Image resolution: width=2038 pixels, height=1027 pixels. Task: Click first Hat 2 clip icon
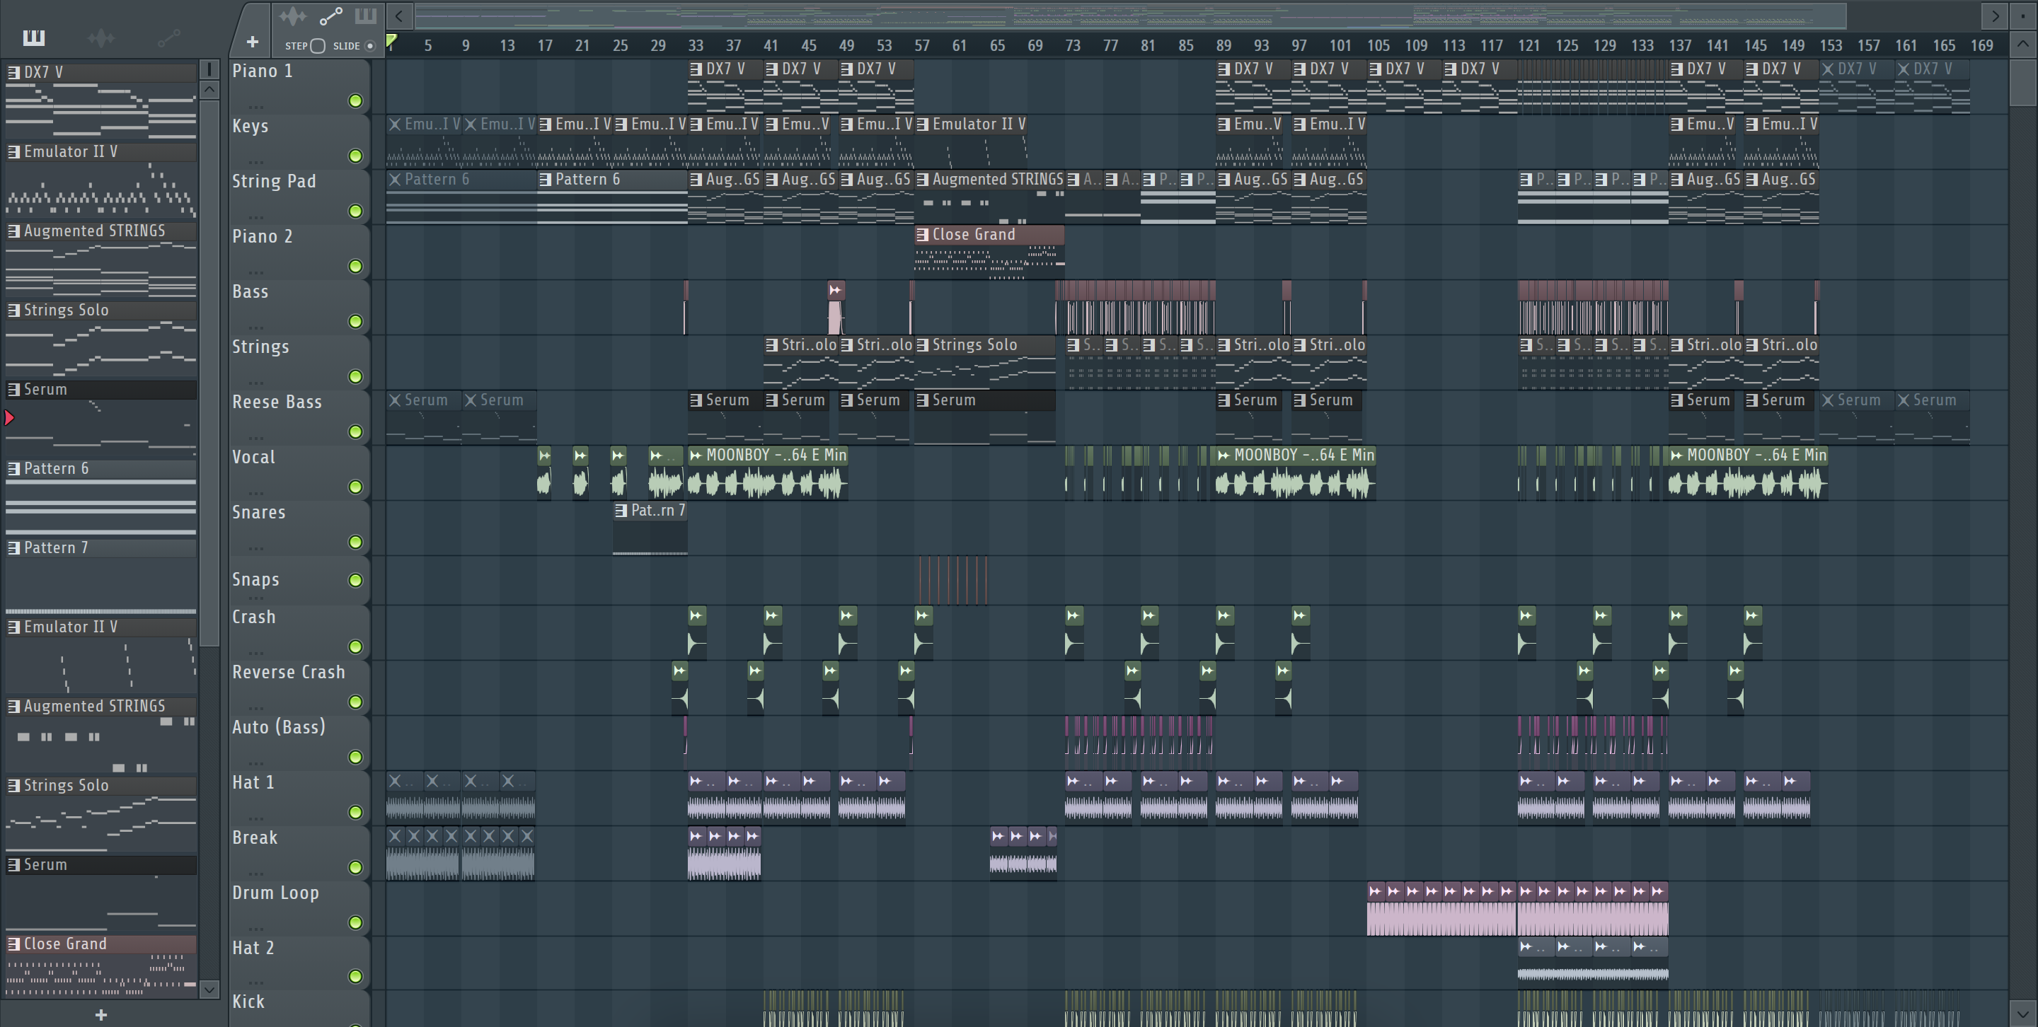click(1526, 946)
